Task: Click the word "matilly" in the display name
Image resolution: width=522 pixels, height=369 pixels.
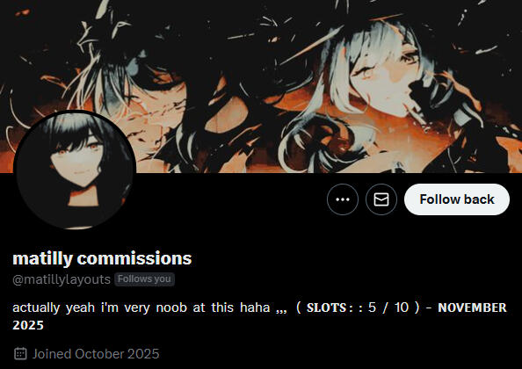Action: (42, 258)
